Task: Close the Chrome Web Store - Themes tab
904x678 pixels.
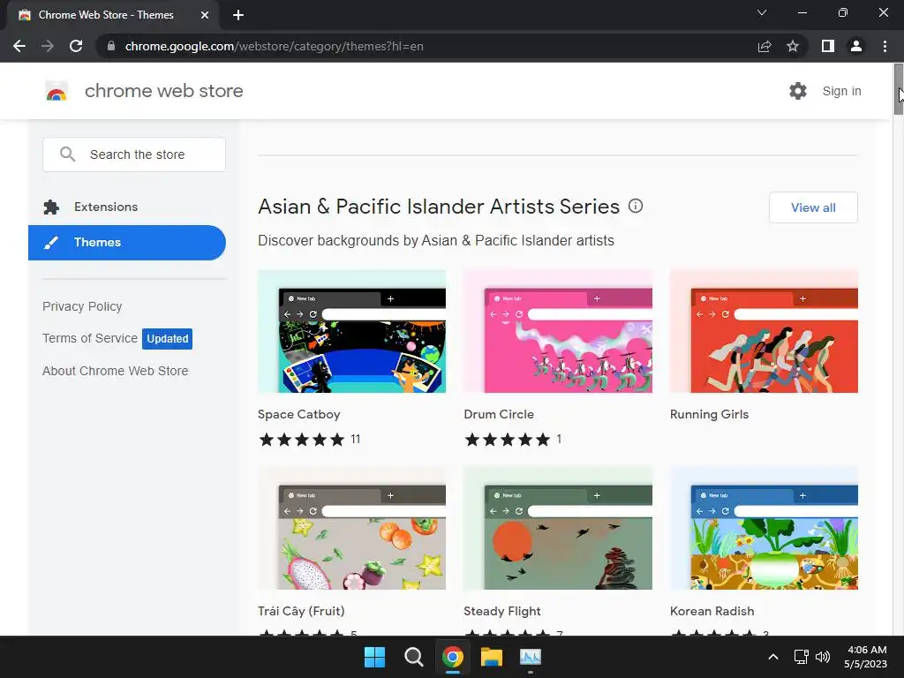Action: click(x=205, y=15)
